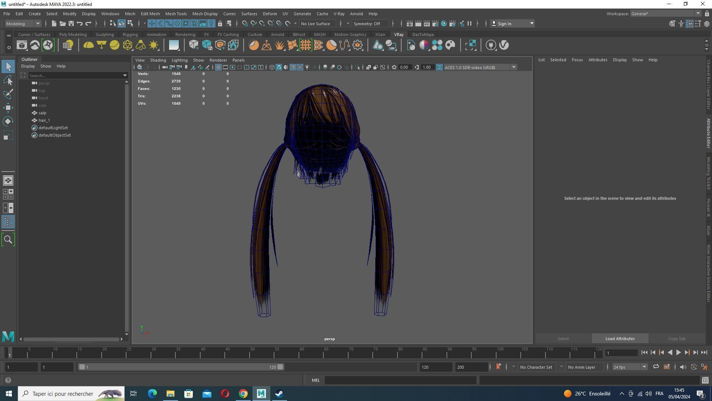Toggle snap to curves
The height and width of the screenshot is (401, 712).
(254, 23)
